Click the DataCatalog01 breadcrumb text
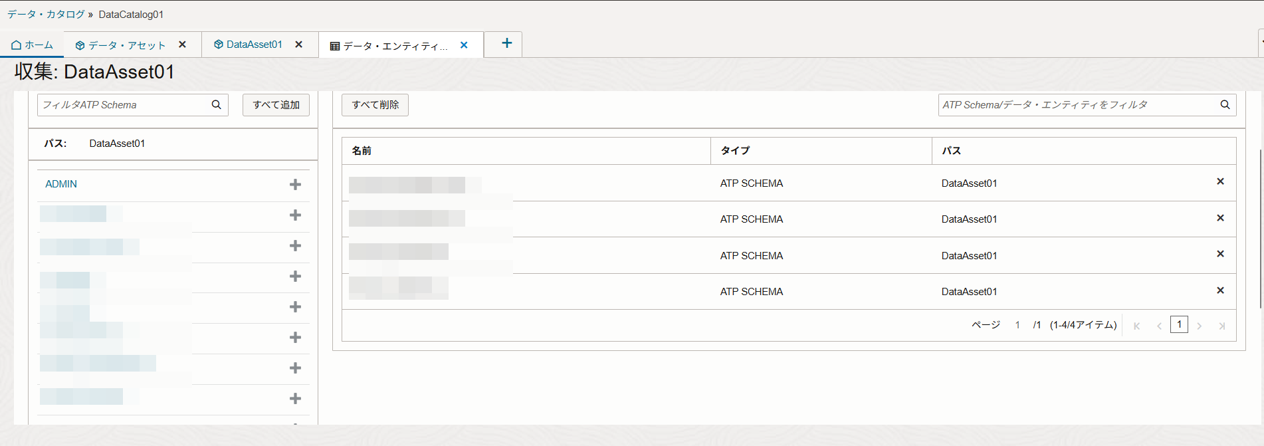The height and width of the screenshot is (446, 1264). tap(131, 15)
